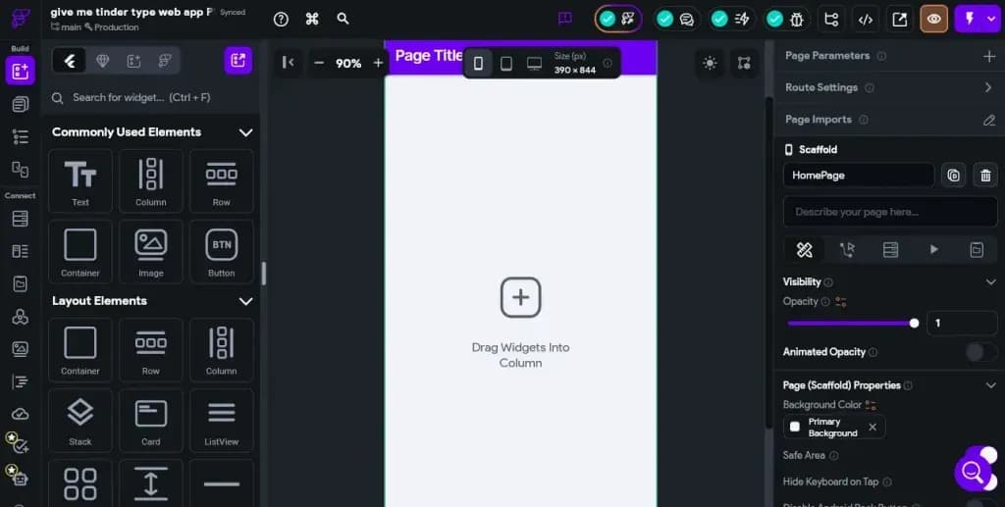Switch canvas to tablet device view
1005x507 pixels.
tap(505, 63)
